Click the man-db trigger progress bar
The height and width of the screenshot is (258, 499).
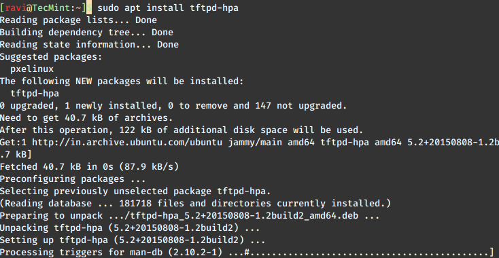(x=369, y=253)
